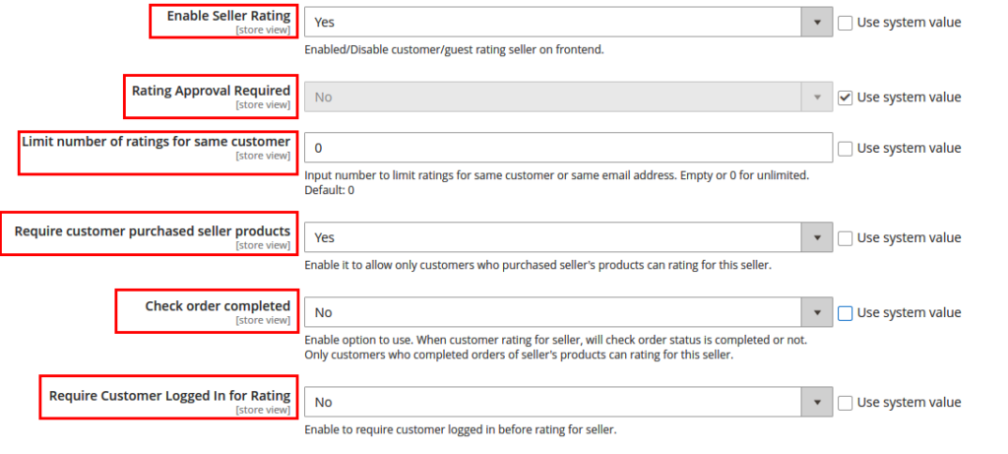
Task: Open Require Customer Logged In for Rating dropdown
Action: (x=553, y=402)
